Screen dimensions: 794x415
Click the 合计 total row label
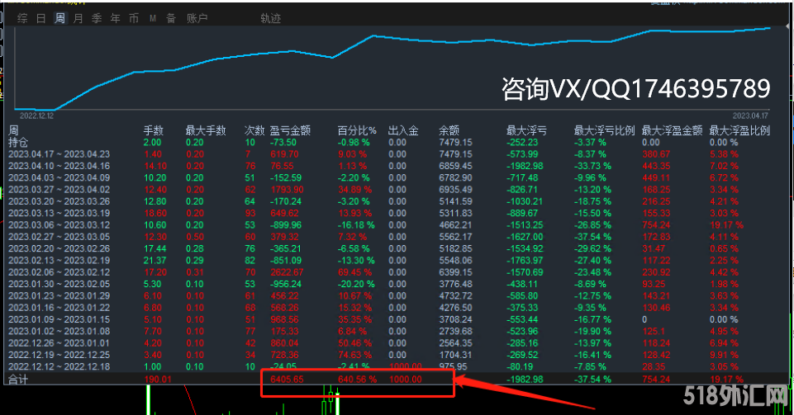18,380
